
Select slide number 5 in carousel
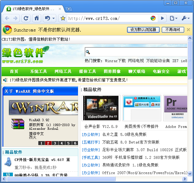(68, 143)
